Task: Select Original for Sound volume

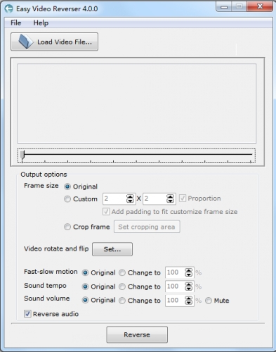Action: point(85,300)
